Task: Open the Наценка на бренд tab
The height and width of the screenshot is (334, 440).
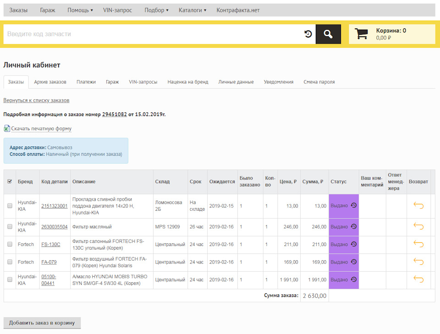Action: tap(187, 82)
